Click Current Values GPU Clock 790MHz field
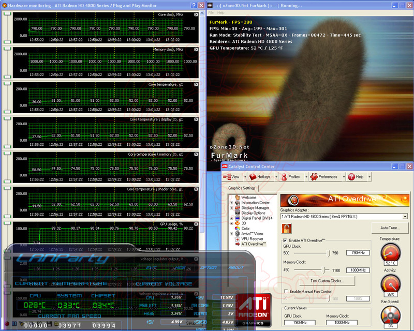The image size is (414, 331). [300, 323]
